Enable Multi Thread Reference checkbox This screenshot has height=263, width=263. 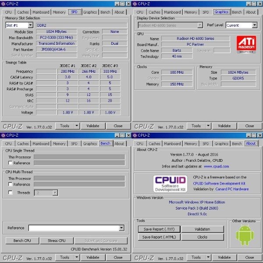[10, 185]
